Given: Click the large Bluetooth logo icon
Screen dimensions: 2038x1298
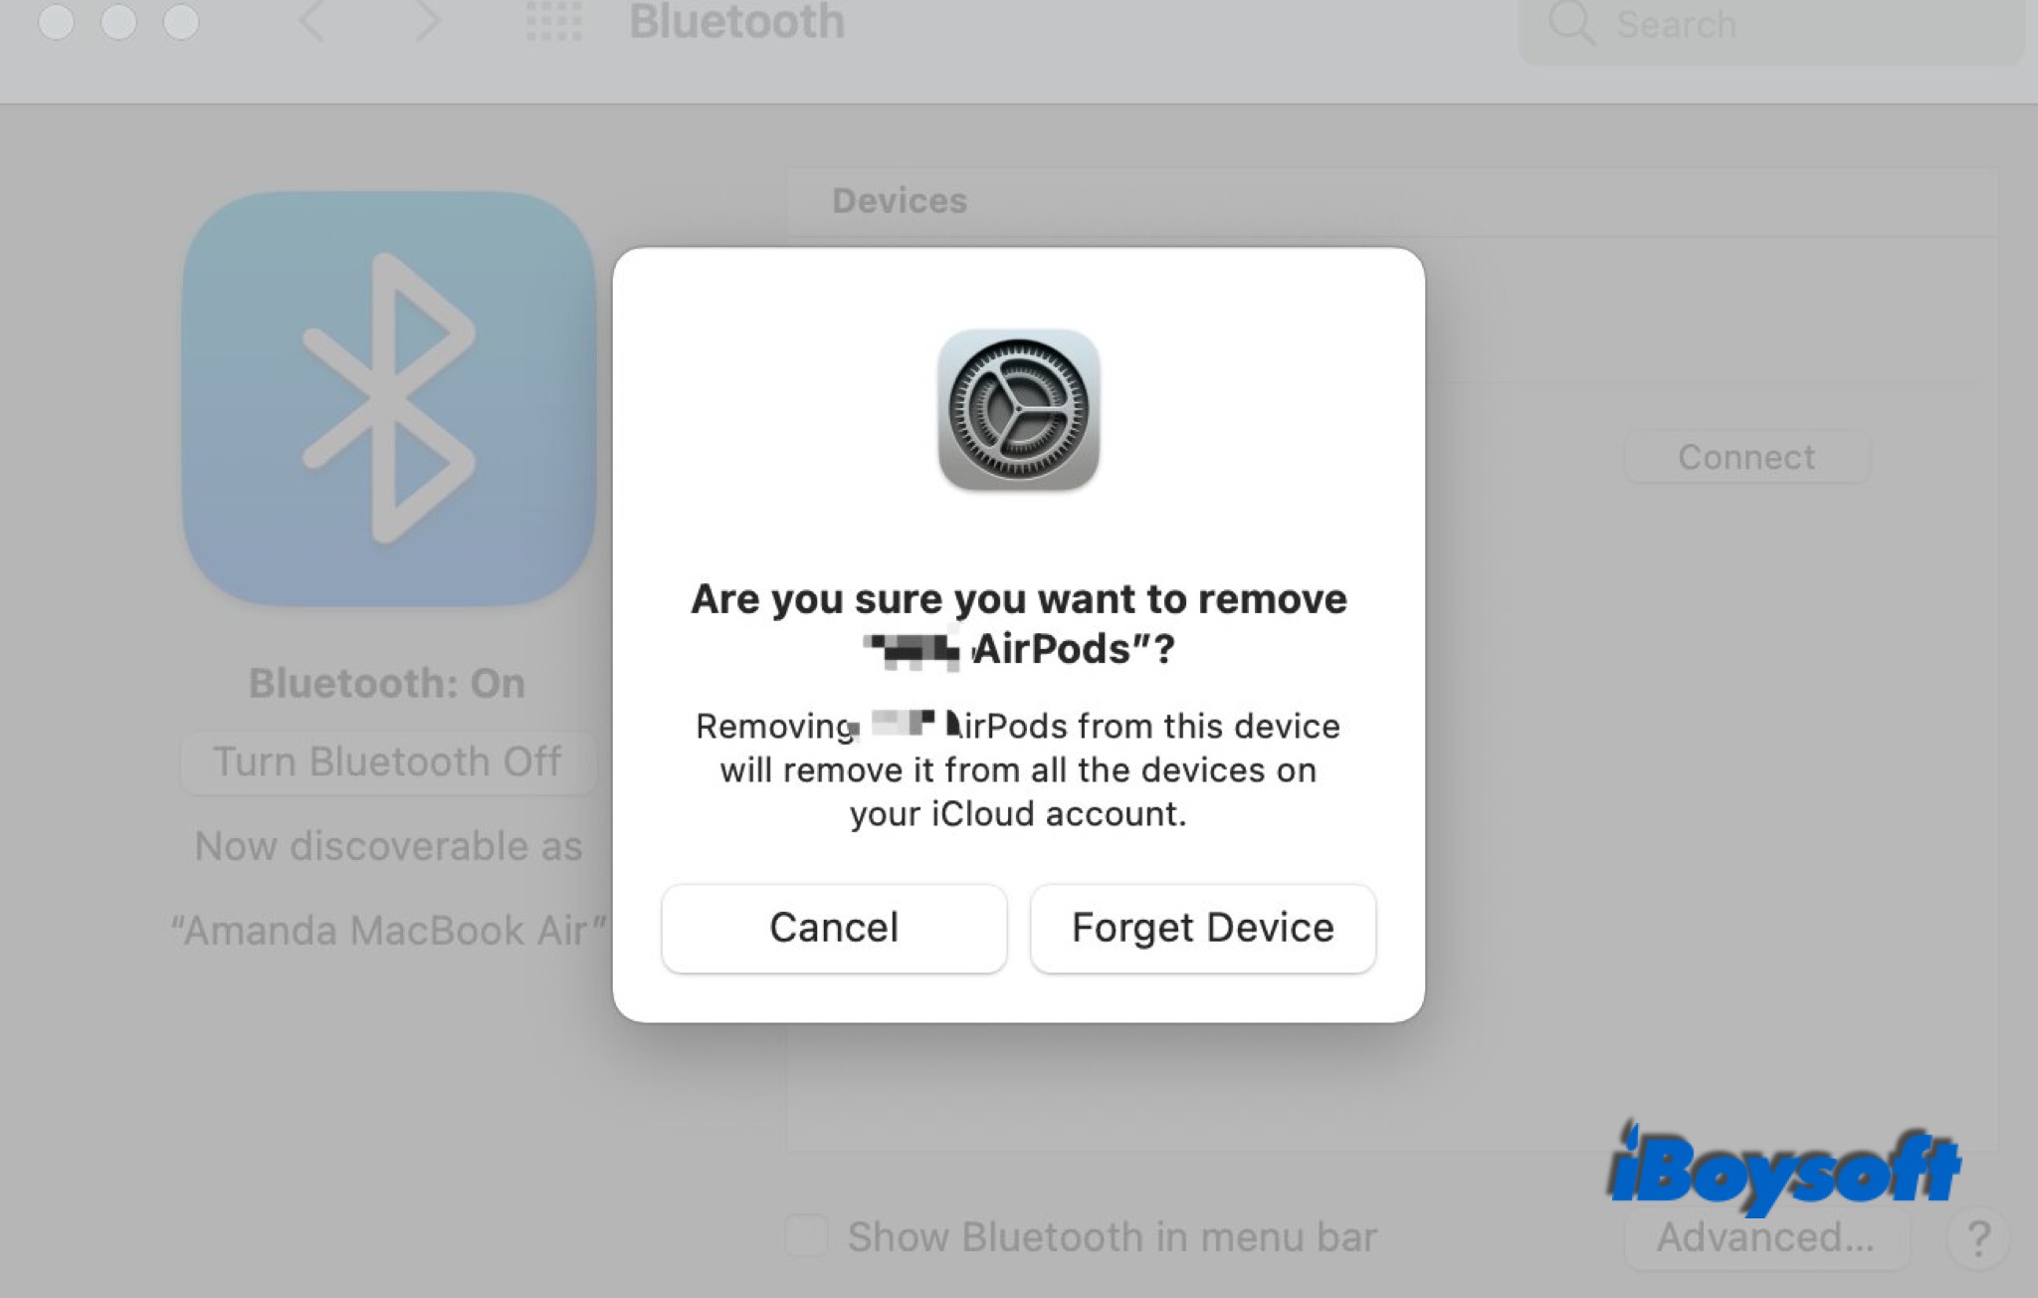Looking at the screenshot, I should 389,398.
